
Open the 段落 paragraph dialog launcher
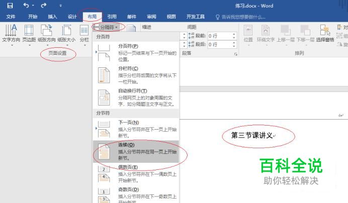coord(235,54)
